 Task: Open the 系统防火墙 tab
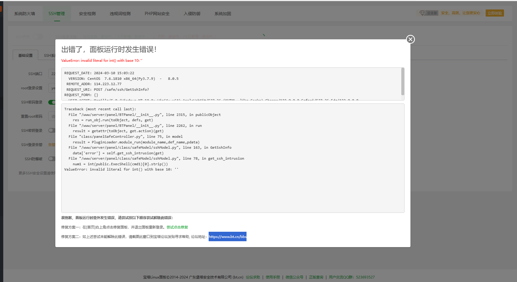pyautogui.click(x=25, y=14)
